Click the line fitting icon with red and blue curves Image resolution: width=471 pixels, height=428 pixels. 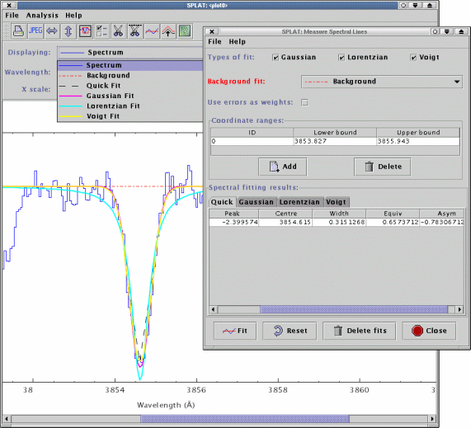(152, 31)
